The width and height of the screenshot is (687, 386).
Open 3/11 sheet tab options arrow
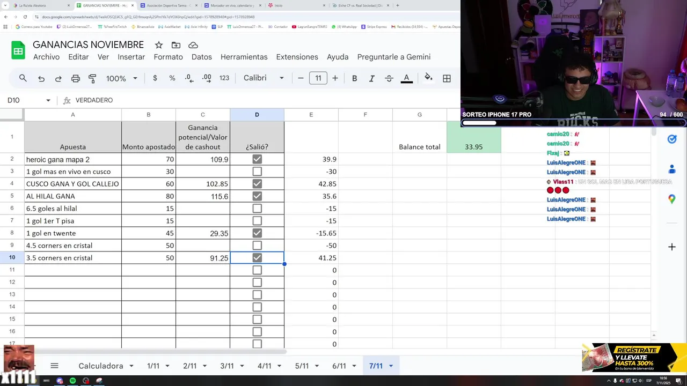tap(241, 366)
